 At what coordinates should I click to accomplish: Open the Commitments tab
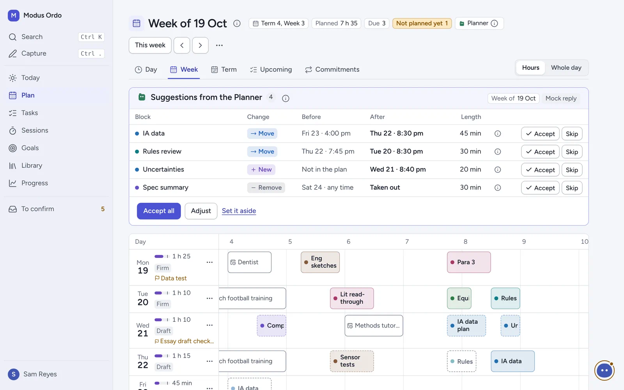(x=332, y=69)
